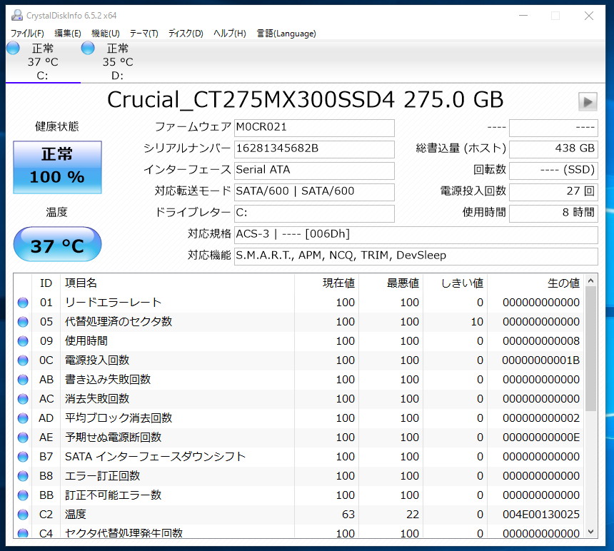614x551 pixels.
Task: Click raw value 004E00130025 in 温度 row
Action: click(540, 514)
